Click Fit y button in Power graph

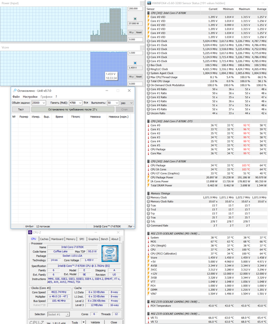pos(131,32)
